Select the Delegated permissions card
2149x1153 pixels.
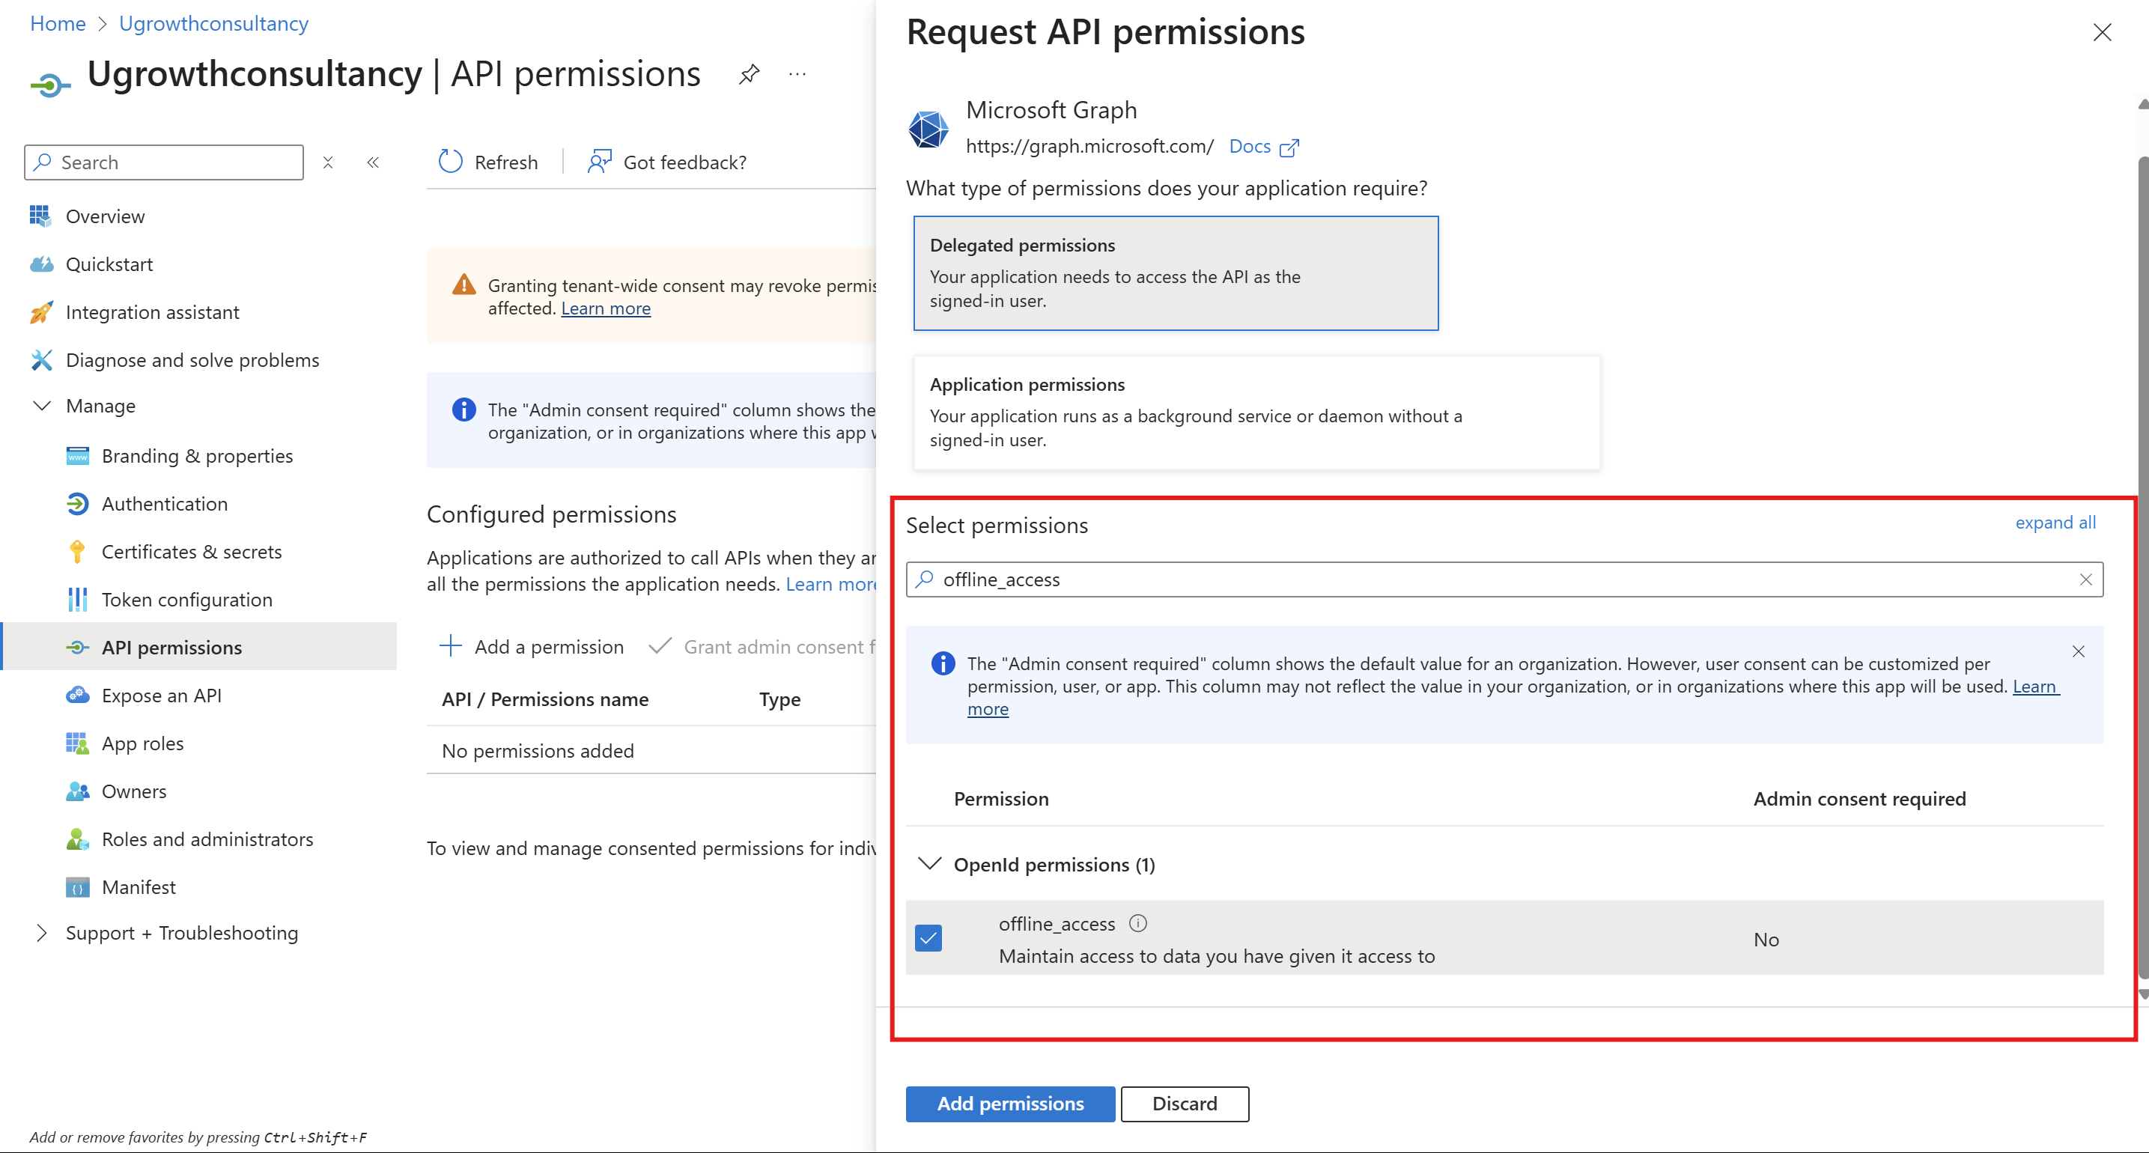pyautogui.click(x=1175, y=273)
